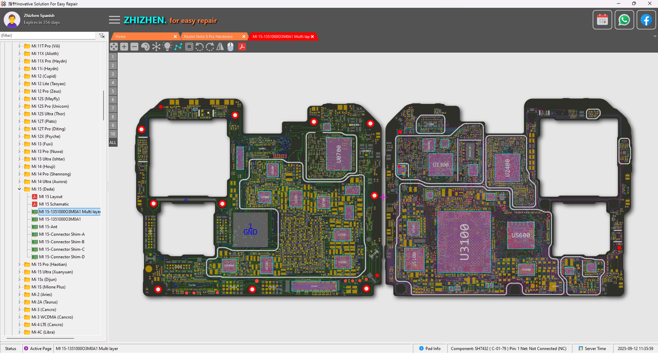Expand the Mi 15 Ultra (Xuanyuan) folder
658x353 pixels.
pyautogui.click(x=20, y=271)
